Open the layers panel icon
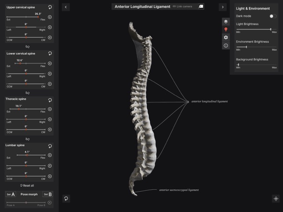This screenshot has height=212, width=283. click(x=226, y=22)
